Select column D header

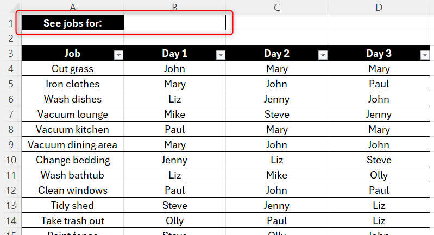[x=379, y=7]
